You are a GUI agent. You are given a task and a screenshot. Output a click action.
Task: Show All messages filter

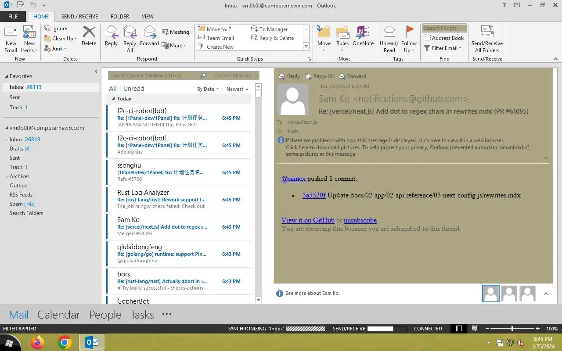pos(113,89)
